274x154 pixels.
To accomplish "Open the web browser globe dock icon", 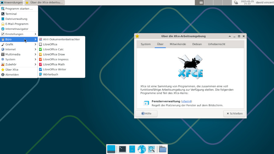I will (142, 149).
